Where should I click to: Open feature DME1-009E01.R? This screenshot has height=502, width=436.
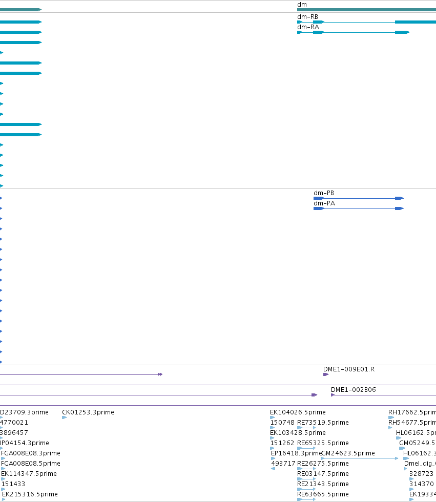[x=348, y=369]
